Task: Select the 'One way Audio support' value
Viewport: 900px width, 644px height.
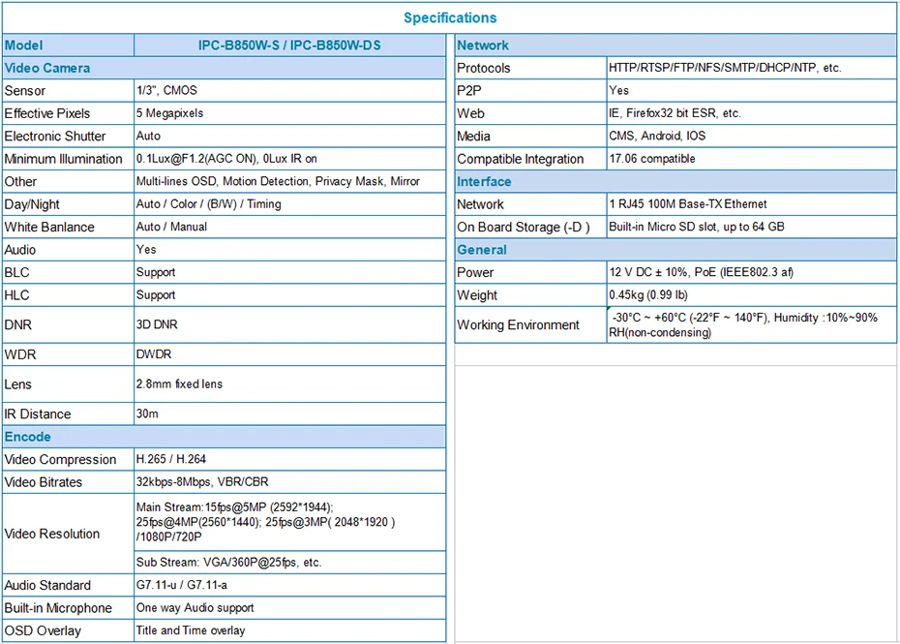Action: pyautogui.click(x=195, y=608)
